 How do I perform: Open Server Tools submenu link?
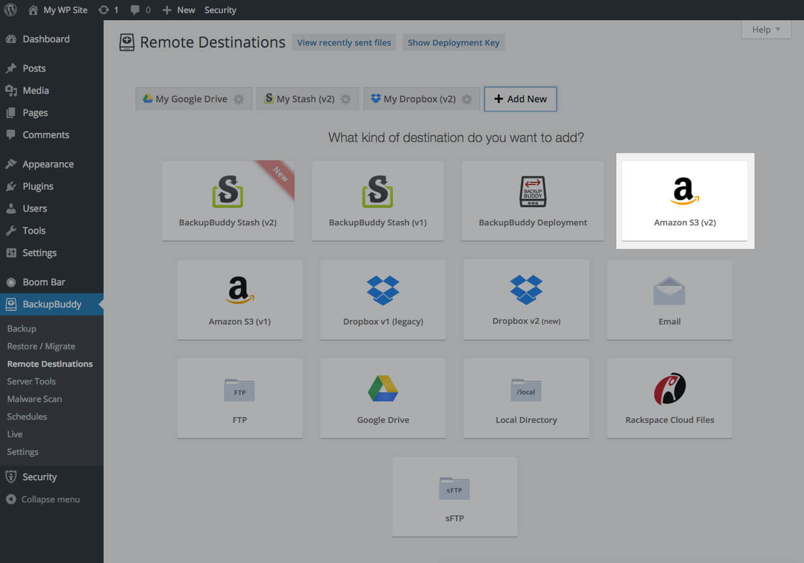pyautogui.click(x=31, y=381)
